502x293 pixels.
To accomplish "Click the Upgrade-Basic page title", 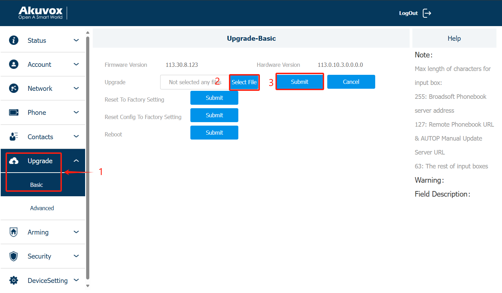I will click(x=251, y=38).
